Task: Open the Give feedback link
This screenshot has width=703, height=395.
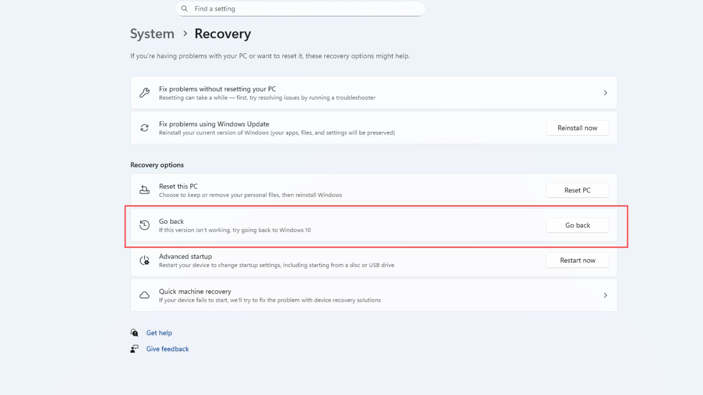Action: pyautogui.click(x=167, y=349)
